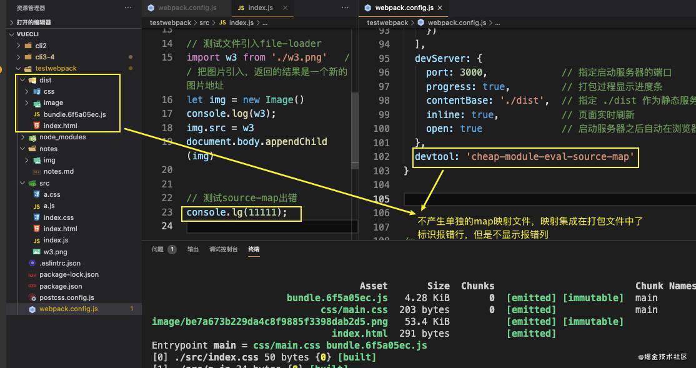Image resolution: width=696 pixels, height=368 pixels.
Task: Click the webpack.config.js breadcrumb segment
Action: [x=457, y=22]
